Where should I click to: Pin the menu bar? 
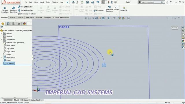[67, 2]
